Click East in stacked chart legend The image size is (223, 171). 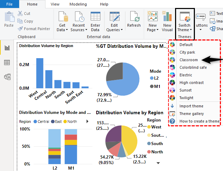click(x=56, y=121)
